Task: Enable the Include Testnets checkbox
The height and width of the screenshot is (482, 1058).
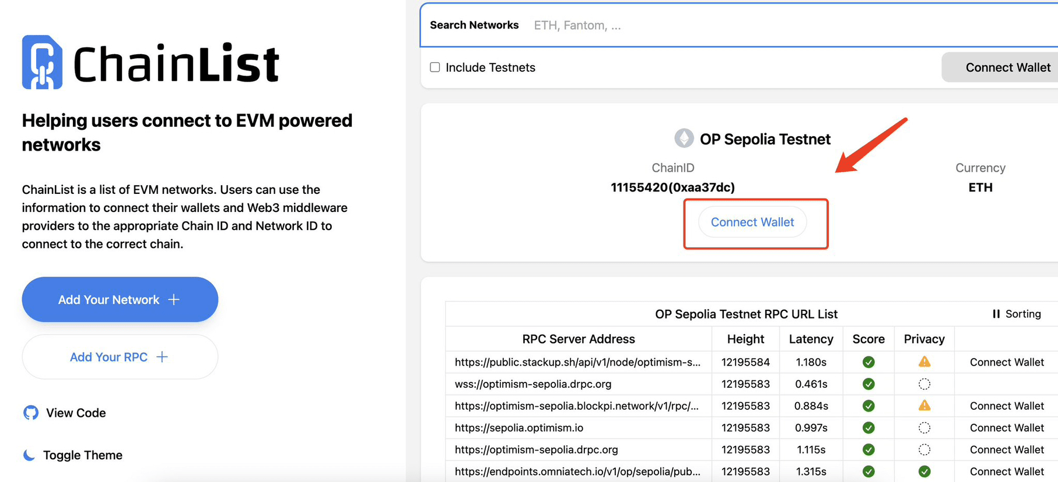Action: 435,67
